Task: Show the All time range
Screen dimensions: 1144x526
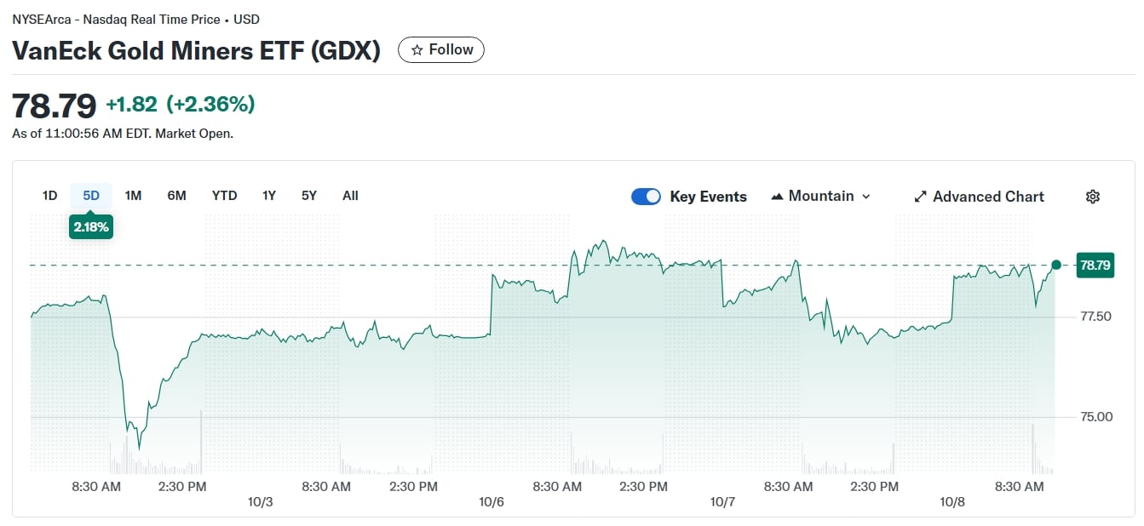Action: [x=350, y=196]
